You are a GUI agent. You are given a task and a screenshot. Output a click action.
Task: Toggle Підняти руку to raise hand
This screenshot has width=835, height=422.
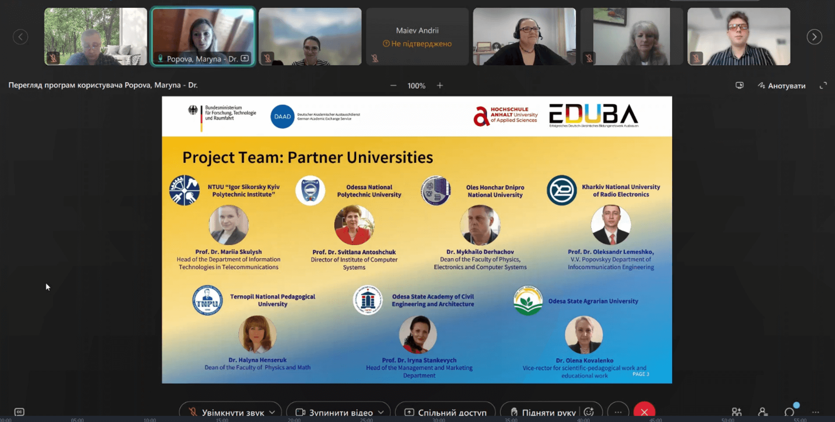(x=543, y=412)
